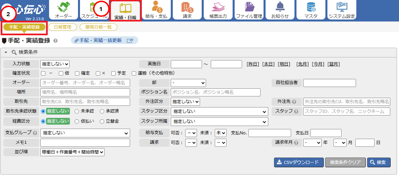Focus the 実施日 start date field
Screen dimensions: 399x176
pyautogui.click(x=187, y=64)
